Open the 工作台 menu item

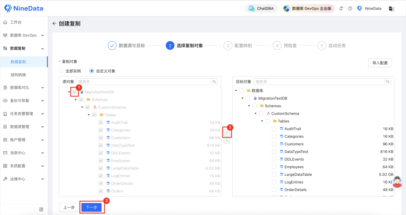click(16, 22)
